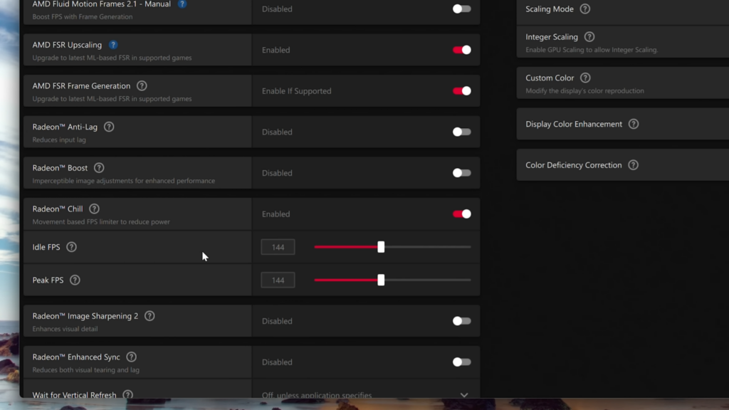Disable the AMD FSR Upscaling toggle

(x=461, y=50)
